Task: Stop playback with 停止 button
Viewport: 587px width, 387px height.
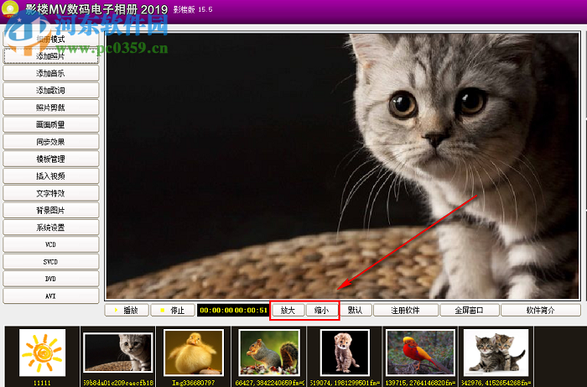Action: (x=173, y=311)
